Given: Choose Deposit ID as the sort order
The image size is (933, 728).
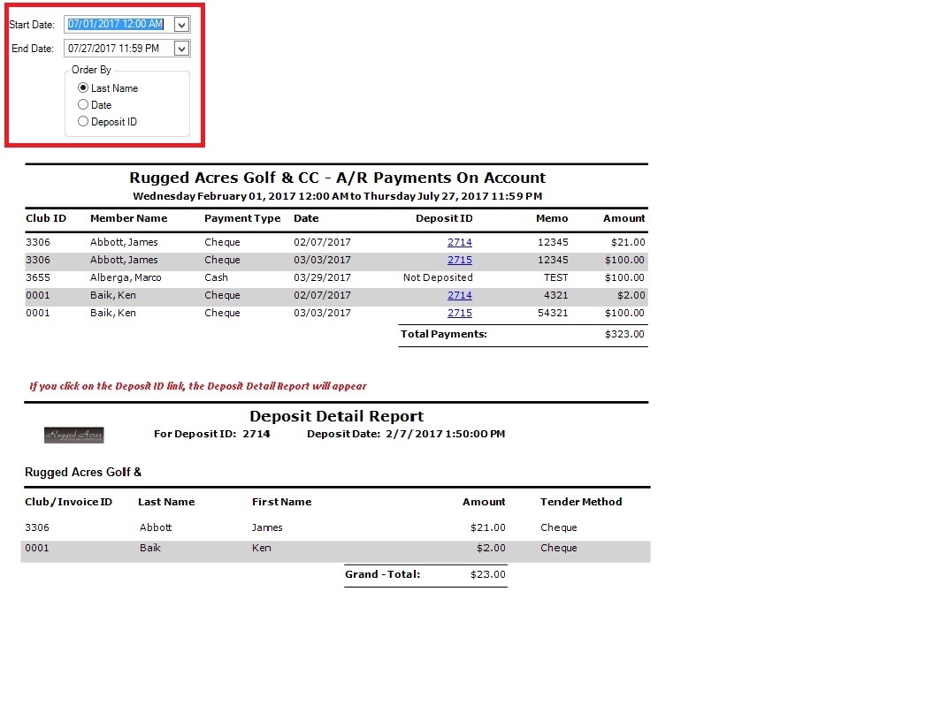Looking at the screenshot, I should coord(83,122).
